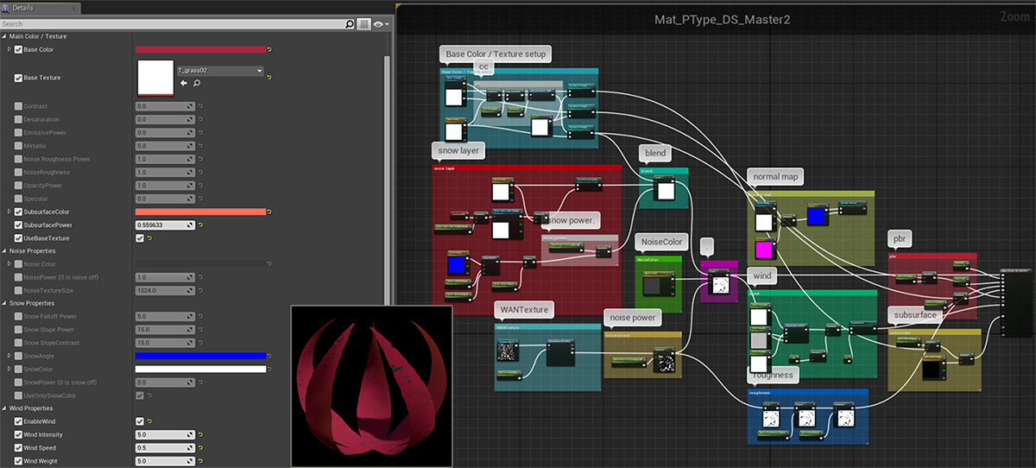Uncheck the Wind Speed override checkbox

click(x=18, y=448)
